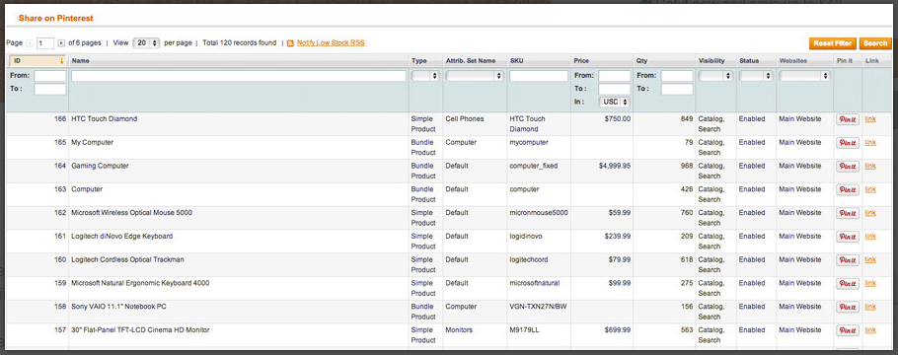Open link for 30" Flat-Panel Monitor row
This screenshot has height=355, width=898.
870,330
